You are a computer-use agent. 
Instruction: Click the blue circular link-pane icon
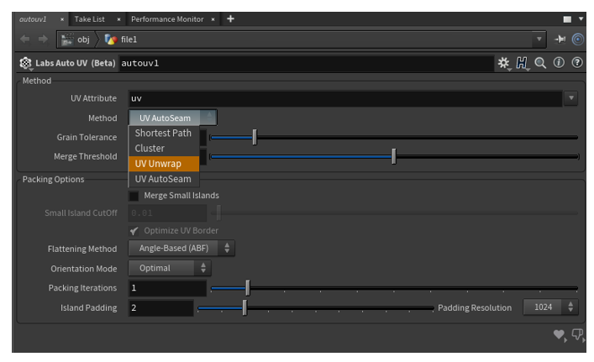578,39
